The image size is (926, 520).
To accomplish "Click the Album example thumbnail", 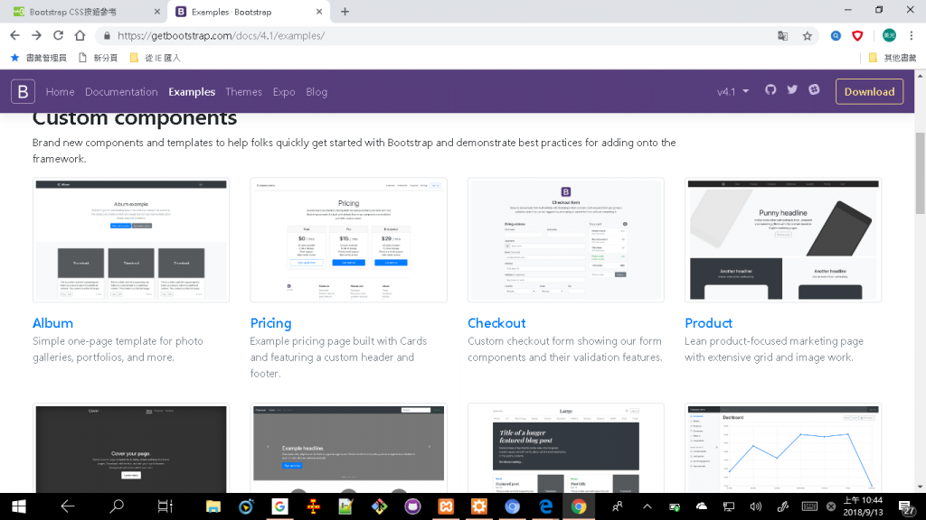I will (131, 240).
